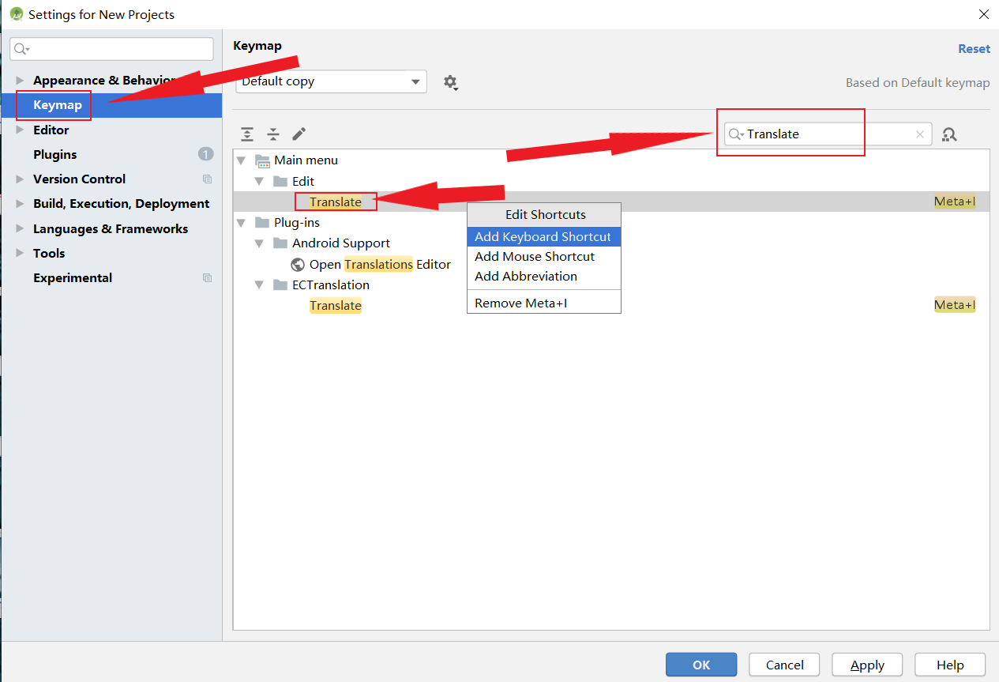Click the project-level icon next to Experimental
Screen dimensions: 999x682
tap(207, 278)
